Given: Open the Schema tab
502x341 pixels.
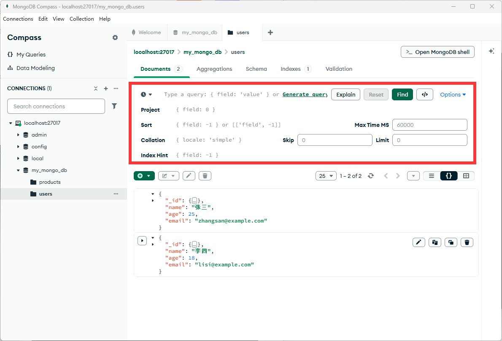Looking at the screenshot, I should [x=256, y=69].
